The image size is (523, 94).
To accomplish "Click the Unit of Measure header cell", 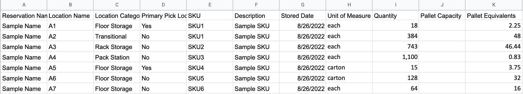I will pyautogui.click(x=349, y=16).
